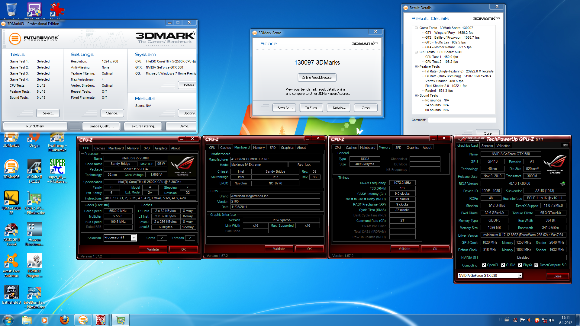Open the GPU-Z ASUS shortcut on desktop
Viewport: 580px width, 326px height.
(34, 203)
